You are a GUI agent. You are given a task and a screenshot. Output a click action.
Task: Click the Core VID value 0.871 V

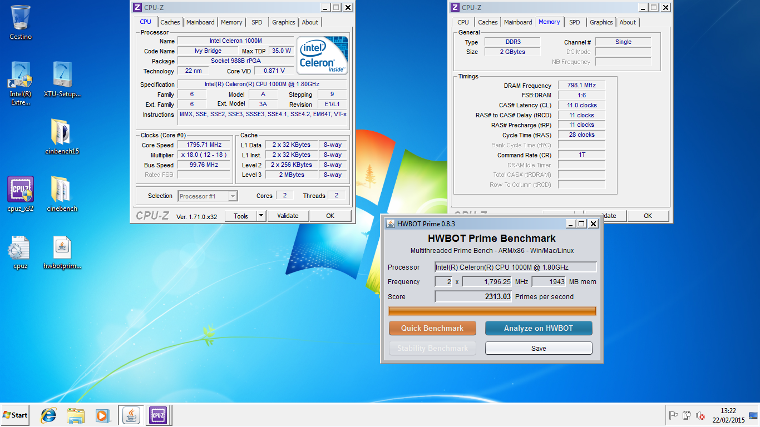[x=275, y=71]
